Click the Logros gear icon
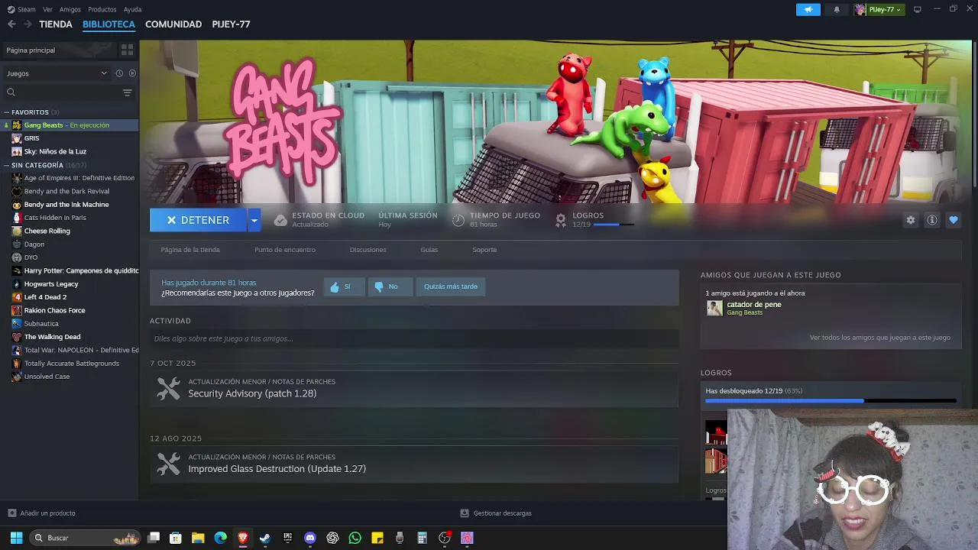Screen dimensions: 978x550 point(561,220)
